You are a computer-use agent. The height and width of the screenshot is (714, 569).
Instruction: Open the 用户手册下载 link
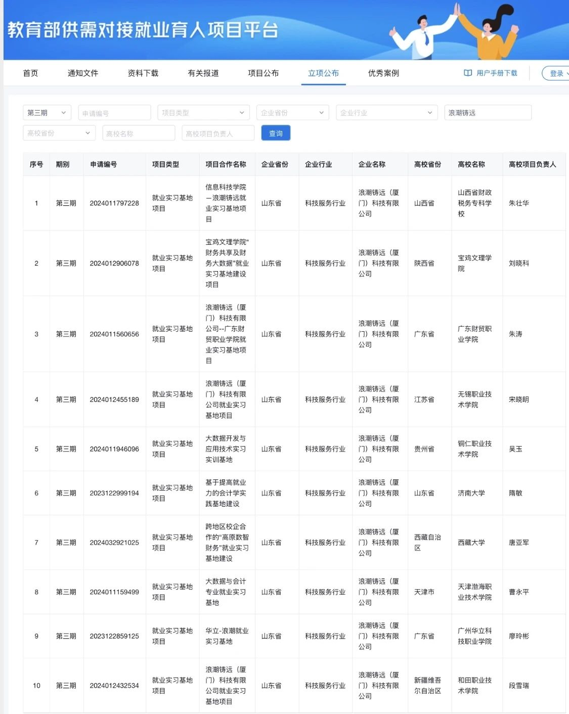click(496, 73)
